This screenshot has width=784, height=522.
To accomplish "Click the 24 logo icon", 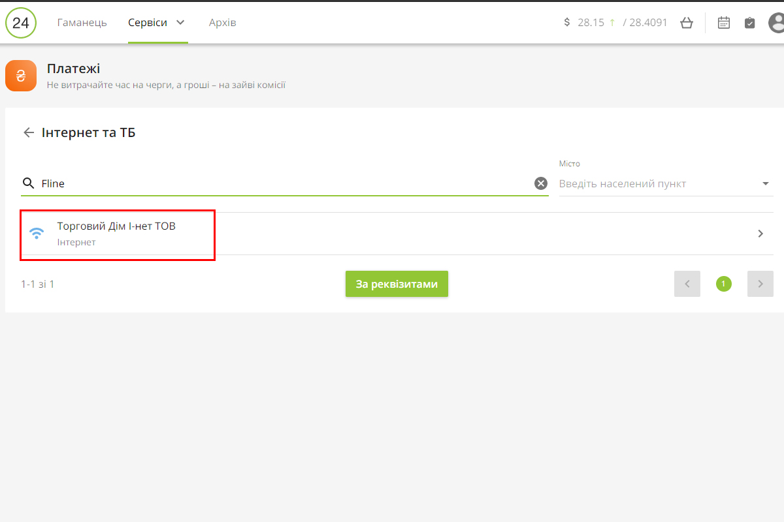I will (x=21, y=23).
